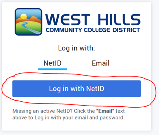Click the Community College District subtitle

pos(93,30)
